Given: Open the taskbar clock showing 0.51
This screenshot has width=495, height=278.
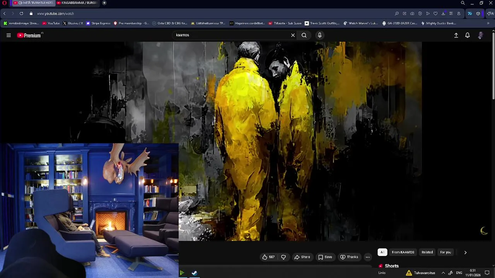Looking at the screenshot, I should tap(473, 273).
